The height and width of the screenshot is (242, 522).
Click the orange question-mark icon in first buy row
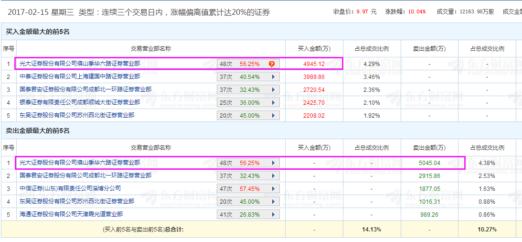pos(272,64)
